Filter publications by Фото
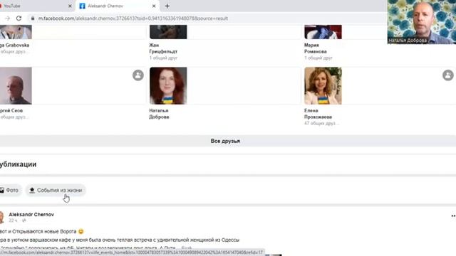Viewport: 456px width, 256px height. (11, 190)
